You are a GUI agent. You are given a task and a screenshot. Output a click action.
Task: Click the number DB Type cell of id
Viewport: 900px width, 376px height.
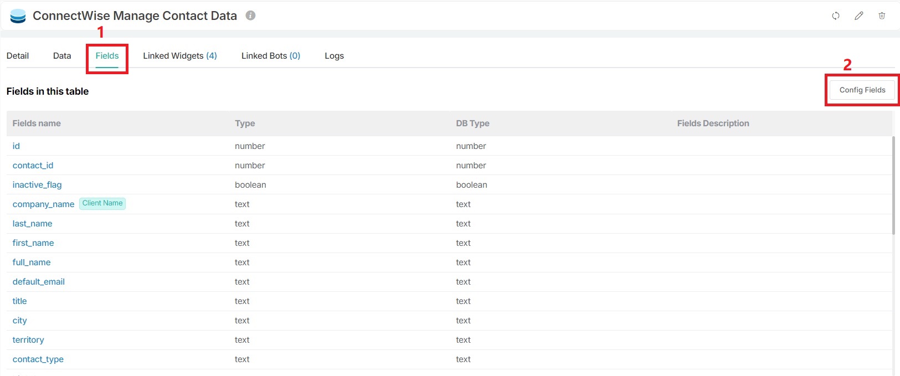(x=471, y=146)
